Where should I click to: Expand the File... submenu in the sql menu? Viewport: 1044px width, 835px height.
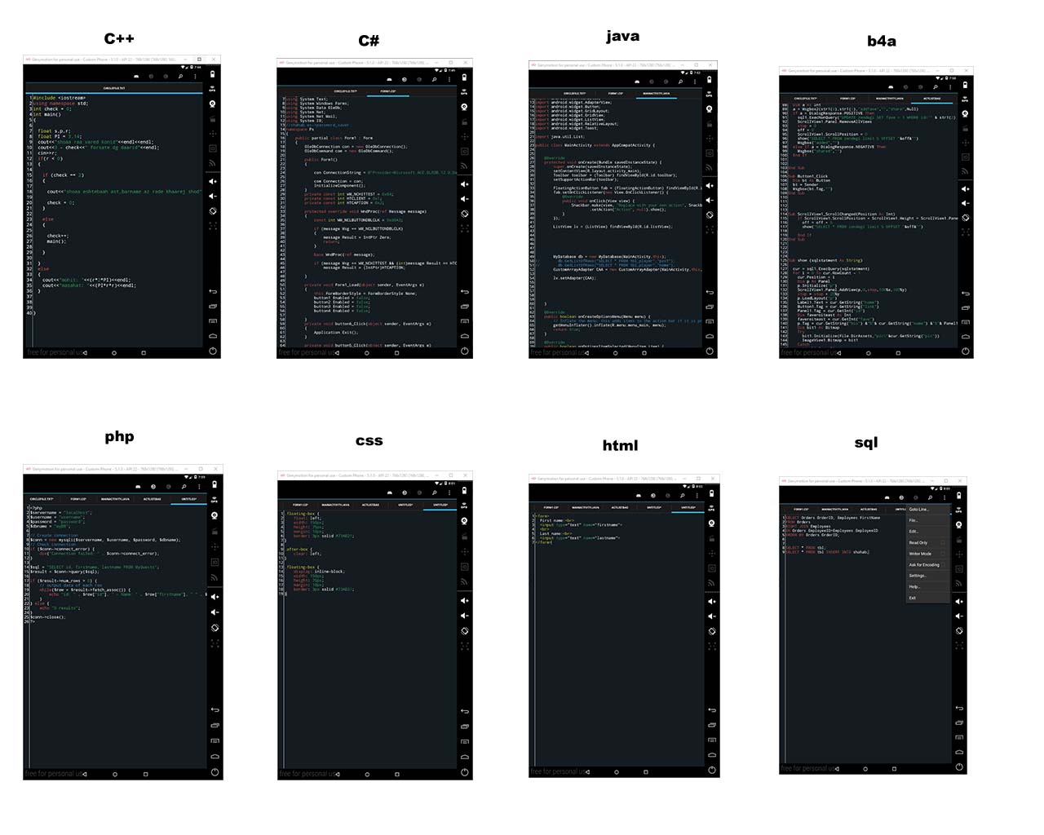(913, 520)
